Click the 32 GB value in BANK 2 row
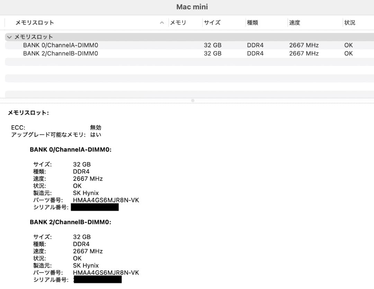Image resolution: width=374 pixels, height=289 pixels. pyautogui.click(x=213, y=53)
